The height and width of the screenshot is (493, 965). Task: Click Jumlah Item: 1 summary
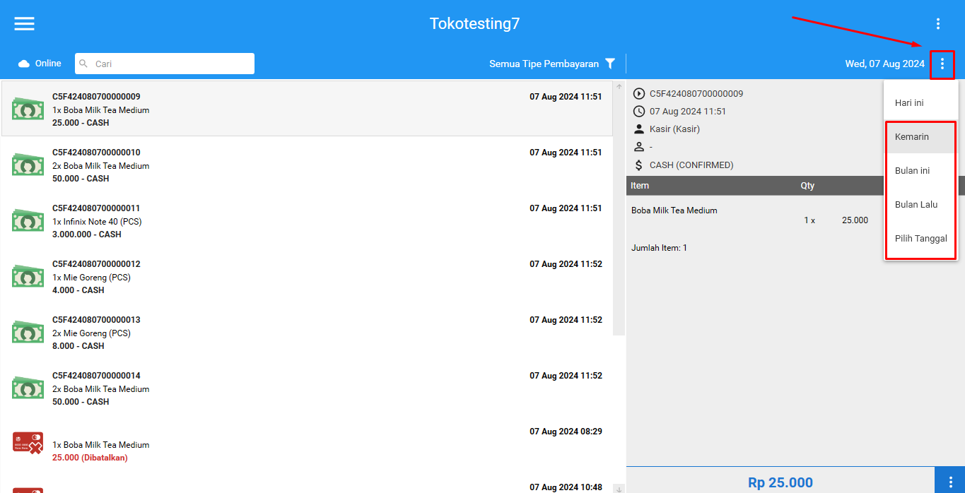click(x=659, y=248)
